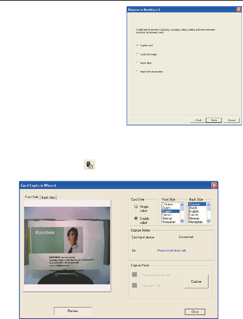Select French in Back Side language list
243x319 pixels.
click(x=197, y=215)
